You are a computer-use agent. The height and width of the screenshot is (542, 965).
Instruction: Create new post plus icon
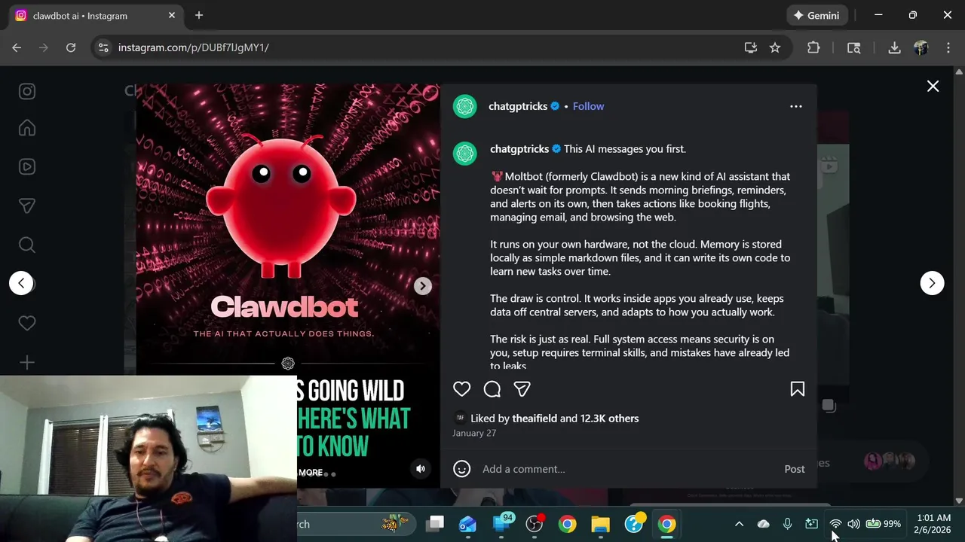pyautogui.click(x=27, y=363)
